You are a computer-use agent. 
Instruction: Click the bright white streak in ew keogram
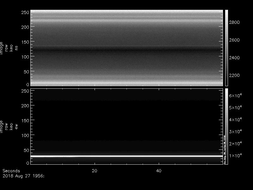pyautogui.click(x=127, y=156)
